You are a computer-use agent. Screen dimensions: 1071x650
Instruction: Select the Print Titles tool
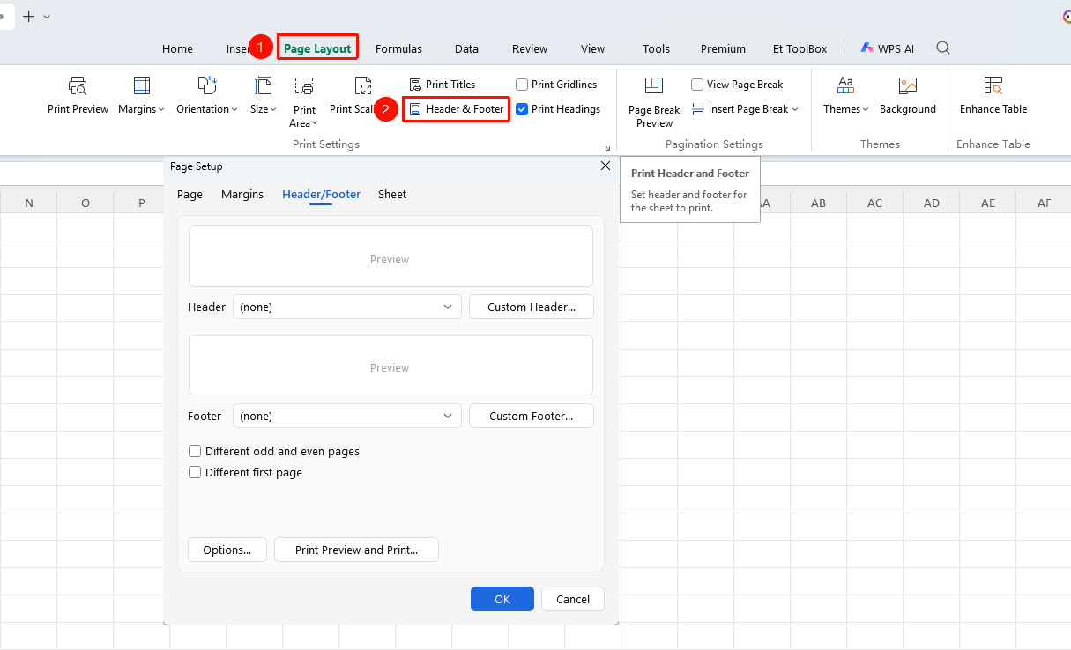coord(443,85)
